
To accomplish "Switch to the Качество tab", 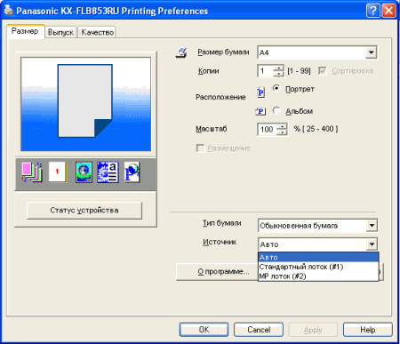I will tap(98, 32).
